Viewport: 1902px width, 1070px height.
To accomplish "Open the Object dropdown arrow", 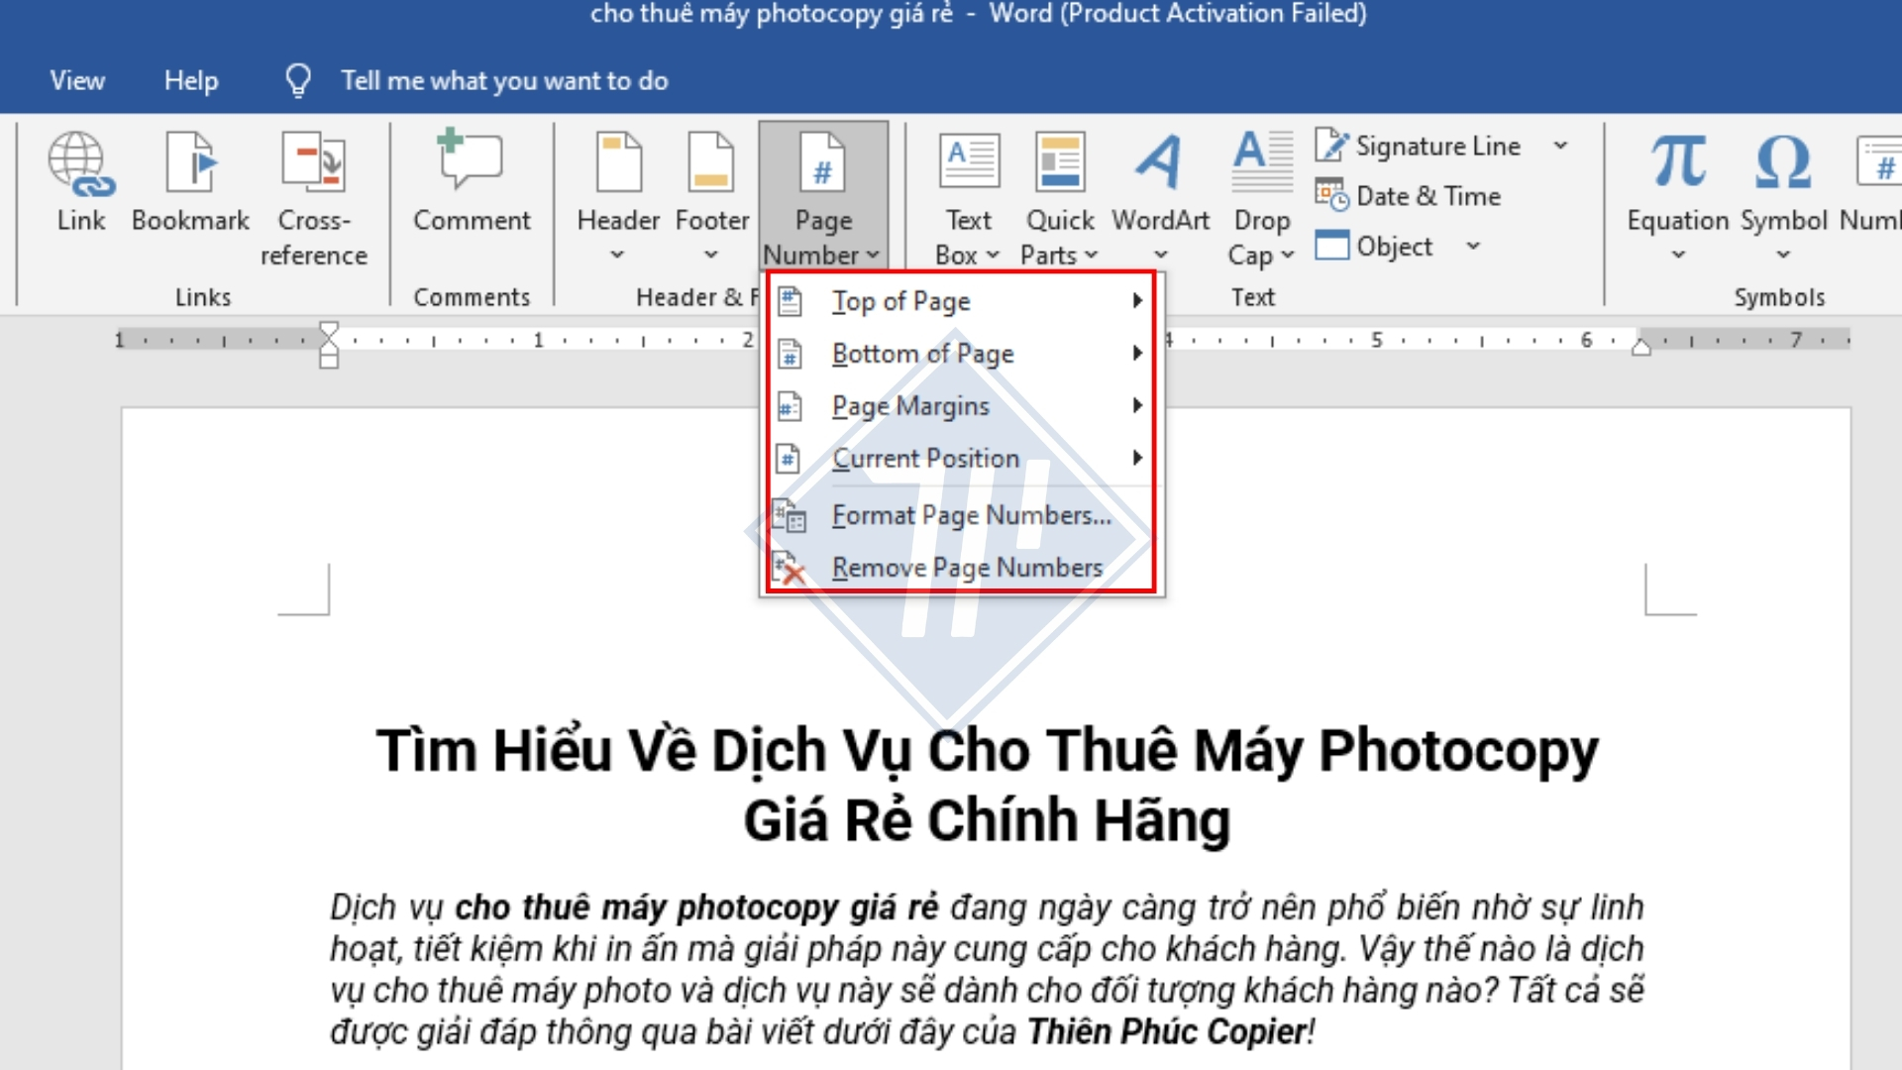I will [x=1473, y=246].
